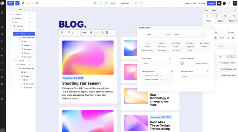This screenshot has width=238, height=132.
Task: Select the Taxonomy Query tab
Action: click(147, 51)
